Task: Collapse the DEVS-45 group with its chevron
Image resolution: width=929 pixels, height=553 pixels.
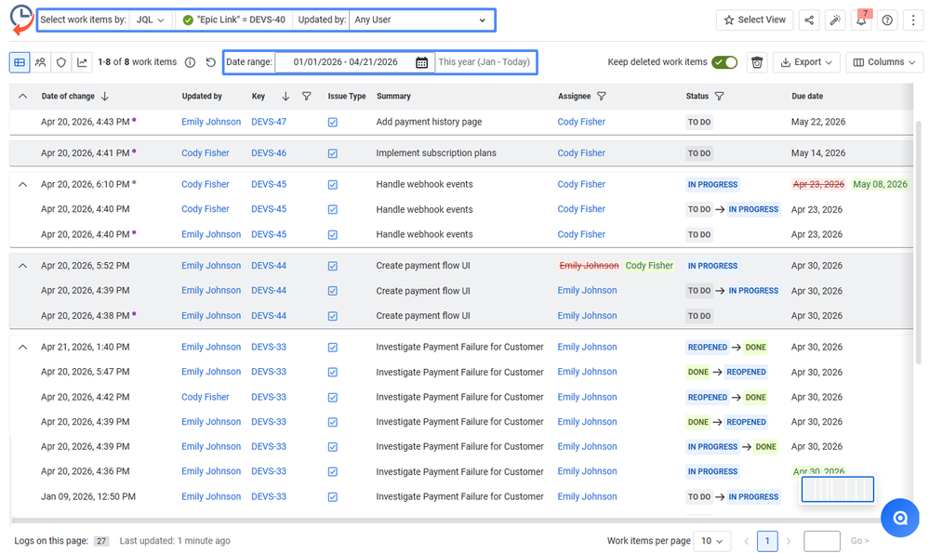Action: (x=21, y=183)
